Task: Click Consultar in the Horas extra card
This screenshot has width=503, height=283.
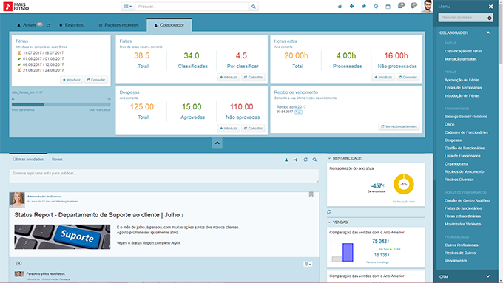Action: [408, 78]
